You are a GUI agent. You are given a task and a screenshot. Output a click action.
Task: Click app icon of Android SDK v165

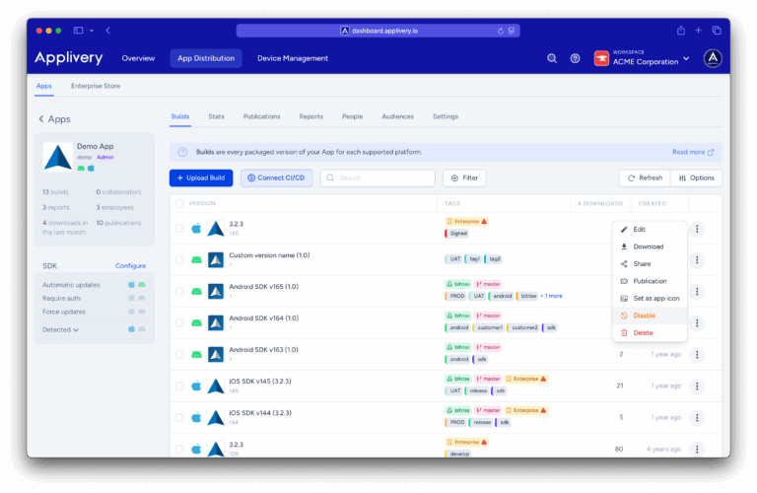click(215, 292)
